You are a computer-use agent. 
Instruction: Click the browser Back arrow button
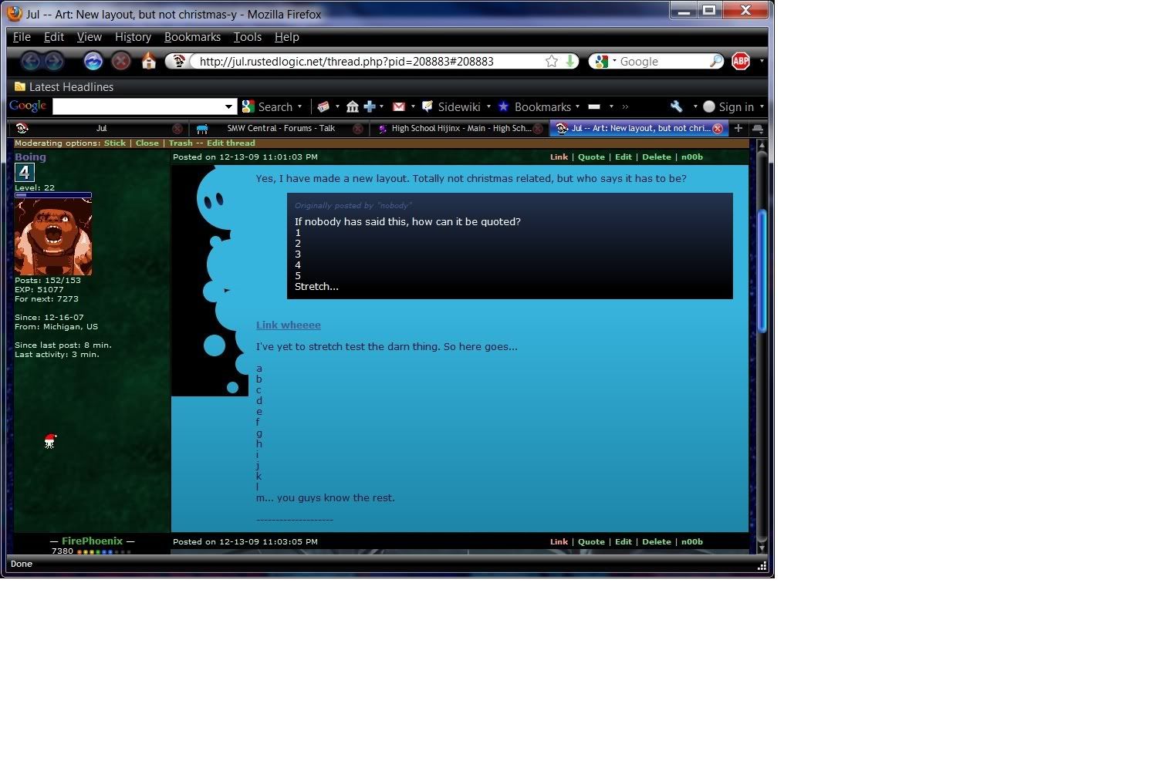coord(30,61)
